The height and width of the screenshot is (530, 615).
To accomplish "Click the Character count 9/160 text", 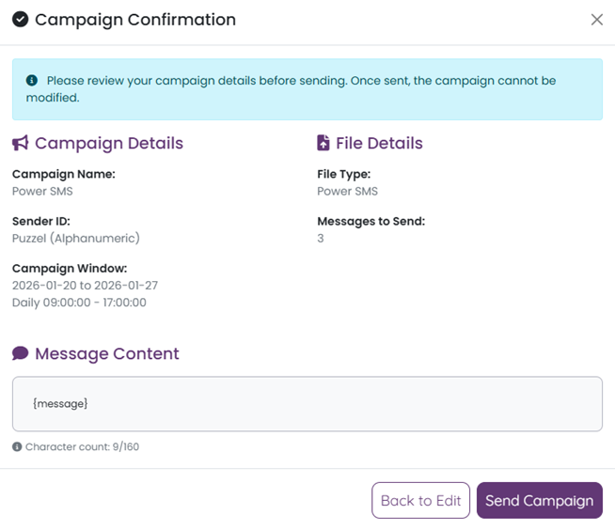I will 82,446.
